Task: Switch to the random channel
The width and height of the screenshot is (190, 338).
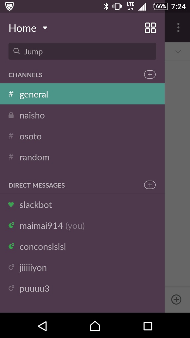Action: [82, 157]
